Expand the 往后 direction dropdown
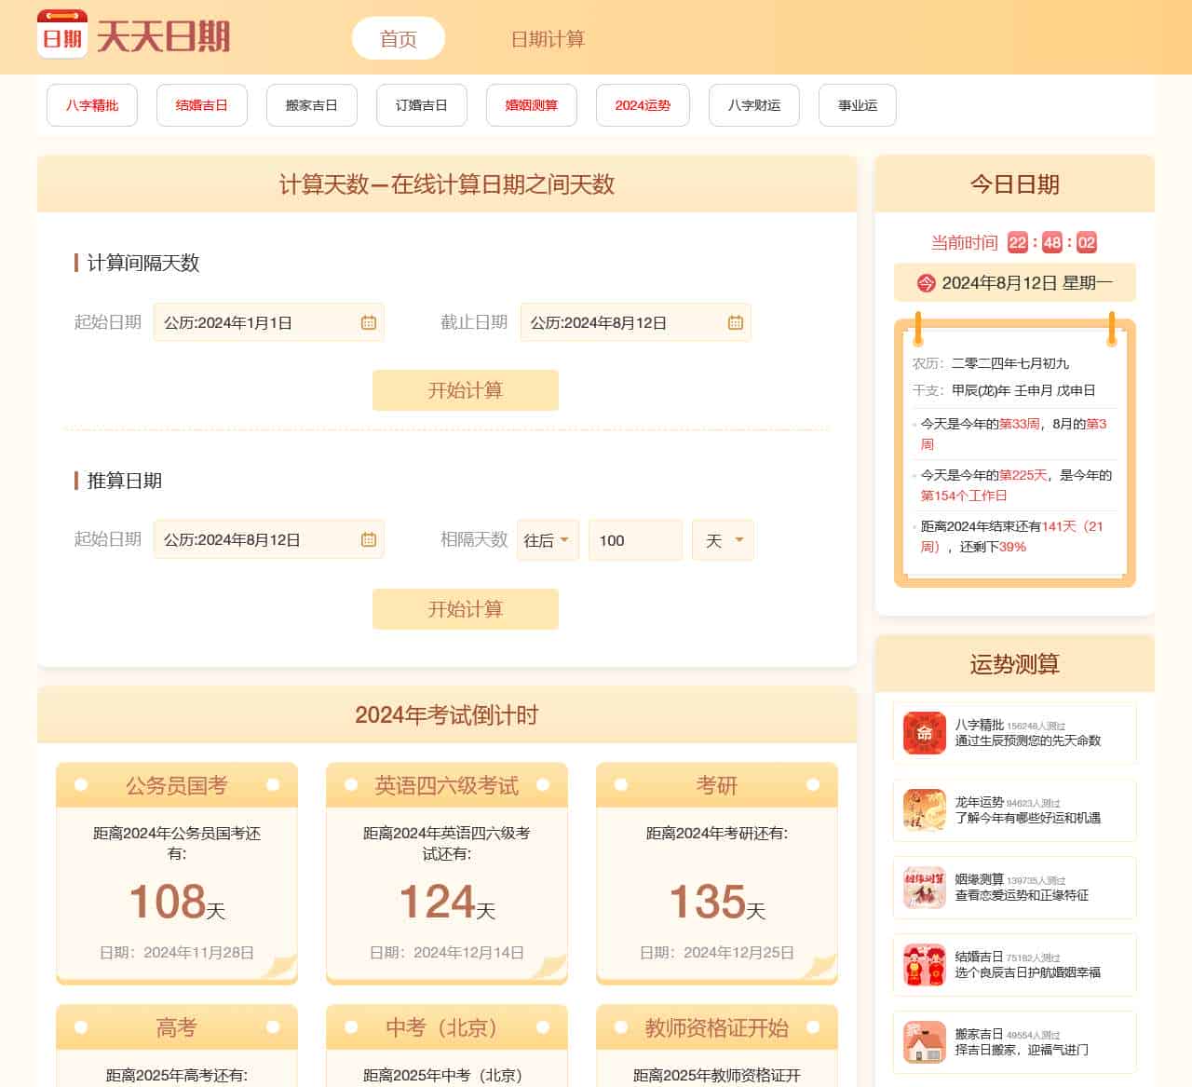 pos(549,540)
